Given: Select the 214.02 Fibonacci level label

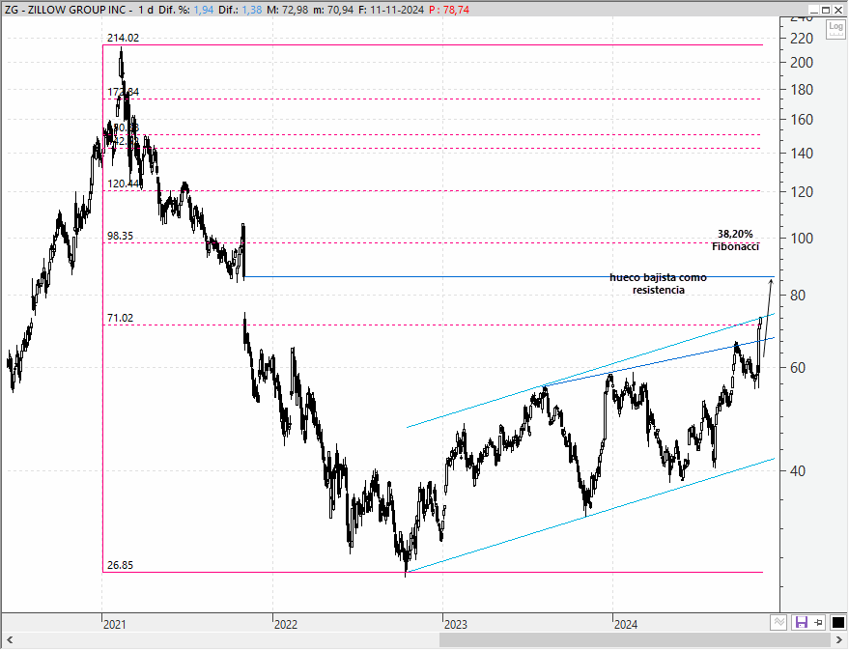Looking at the screenshot, I should point(123,38).
